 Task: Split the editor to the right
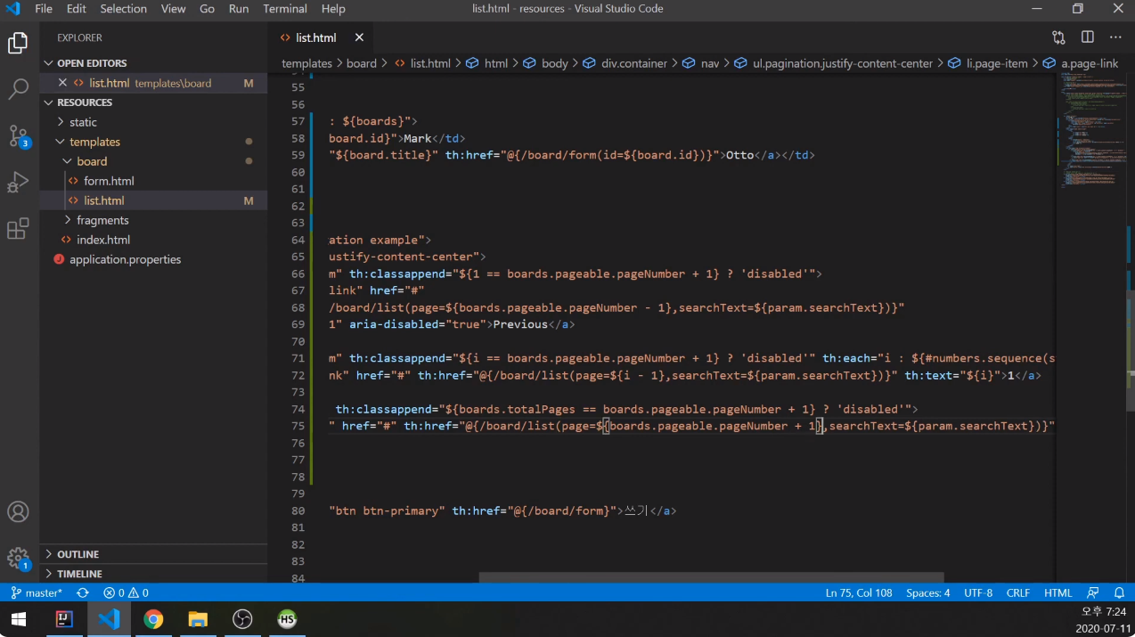[x=1088, y=37]
